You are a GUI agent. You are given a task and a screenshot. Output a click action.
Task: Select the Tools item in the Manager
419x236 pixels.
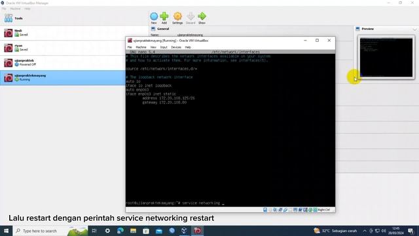(x=74, y=18)
